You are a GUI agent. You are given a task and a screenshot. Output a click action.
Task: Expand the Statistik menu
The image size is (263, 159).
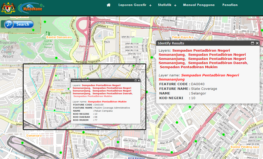point(167,5)
